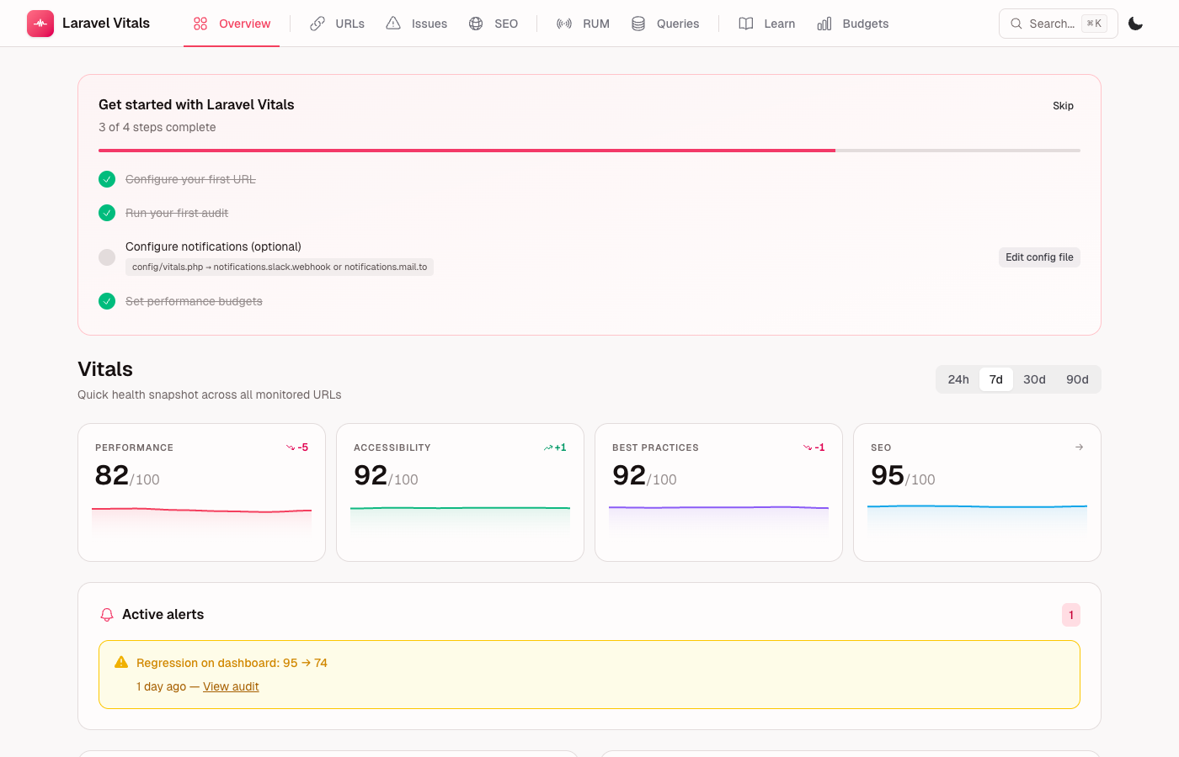Focus the Search input field
Screen dimensions: 1179x757
click(1059, 24)
